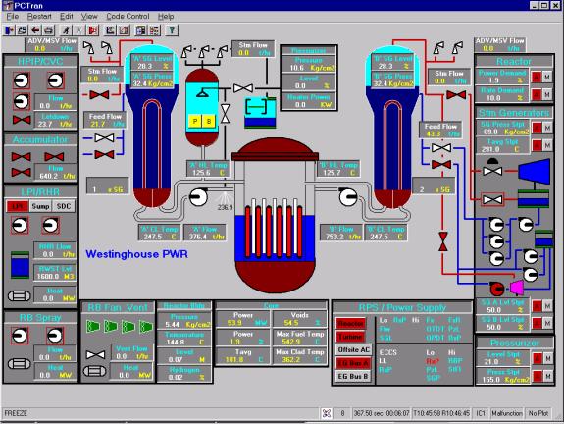
Task: Click the white vent valve in RB Fan Vent panel
Action: [96, 355]
